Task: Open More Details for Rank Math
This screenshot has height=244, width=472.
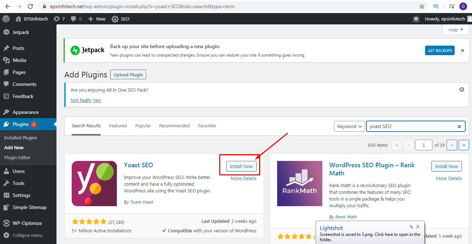Action: coord(449,179)
